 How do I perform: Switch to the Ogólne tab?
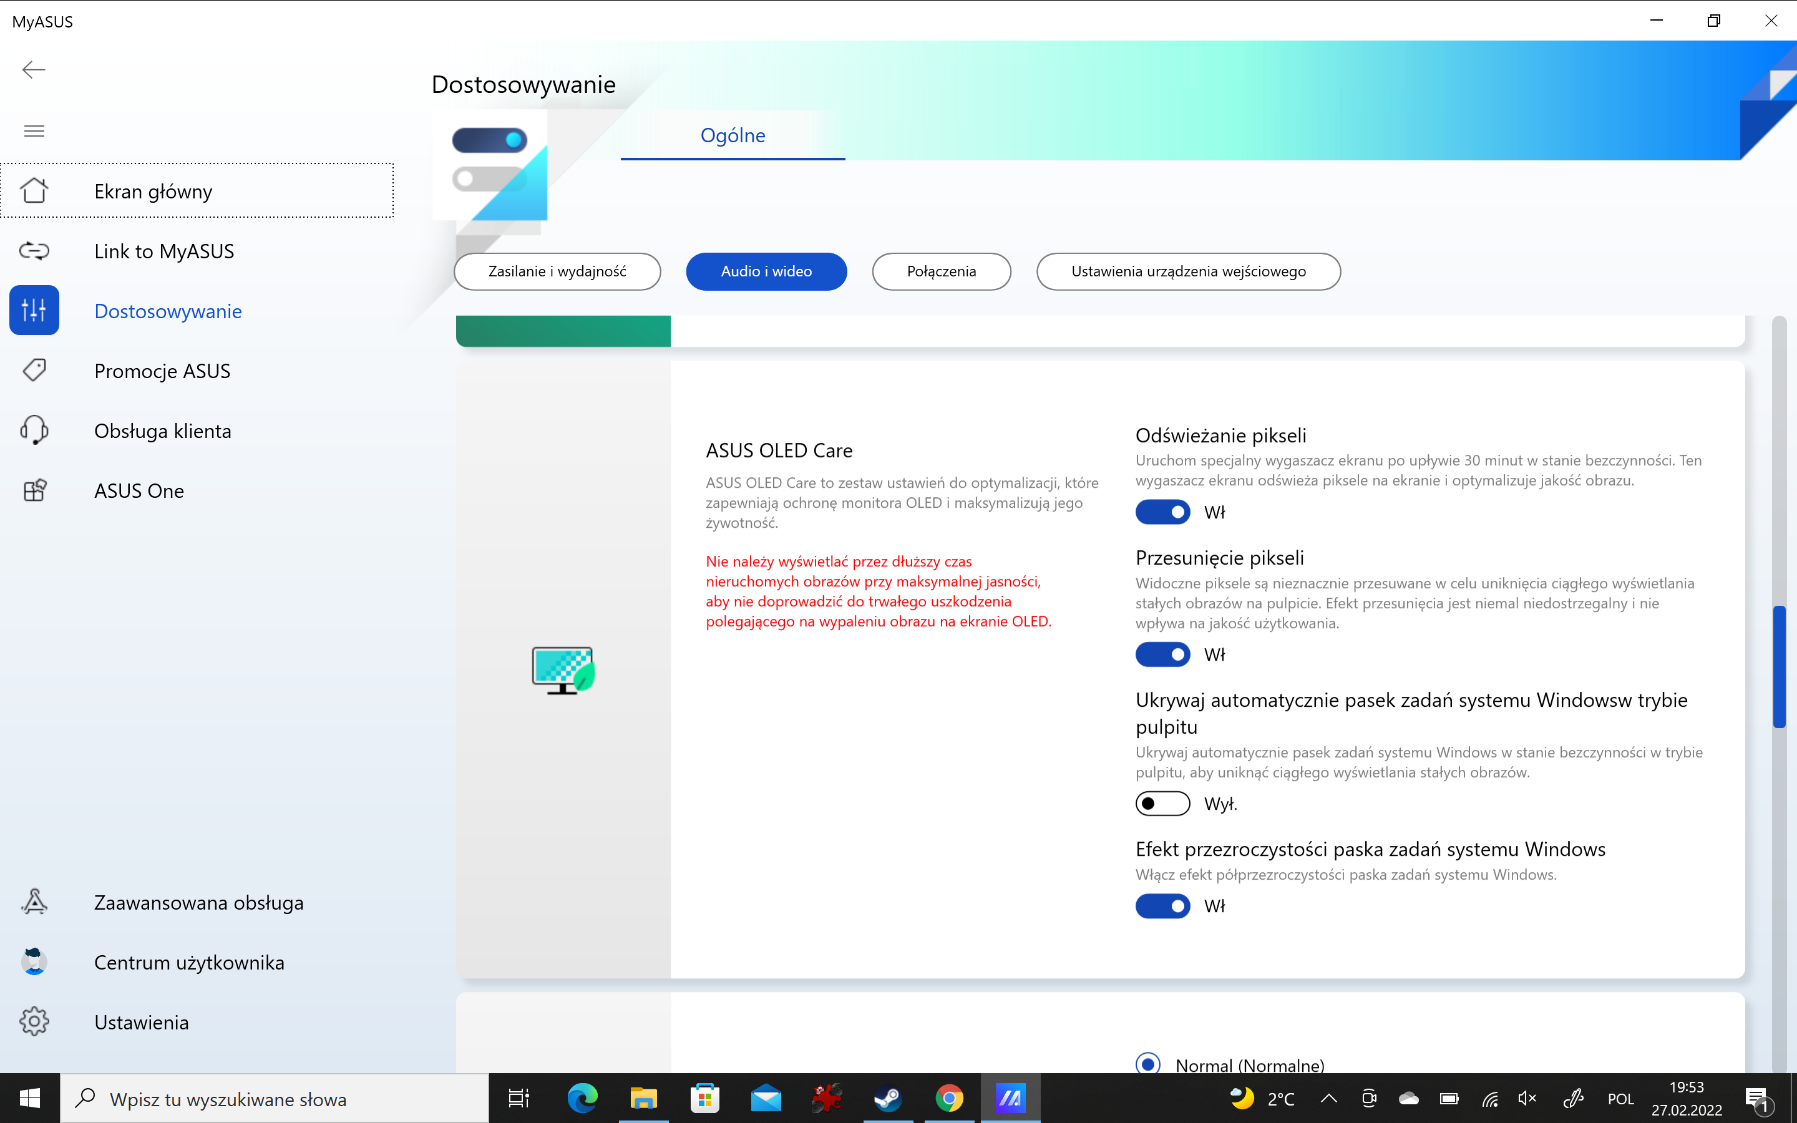pos(732,135)
